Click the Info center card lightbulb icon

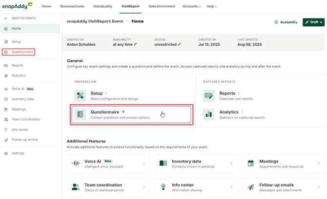[x=163, y=187]
